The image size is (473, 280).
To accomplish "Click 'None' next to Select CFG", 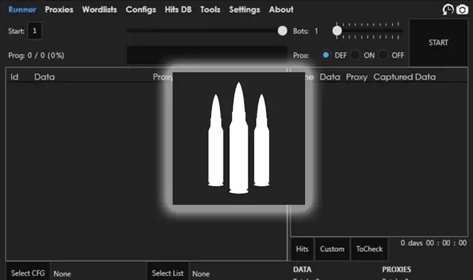I will 62,274.
